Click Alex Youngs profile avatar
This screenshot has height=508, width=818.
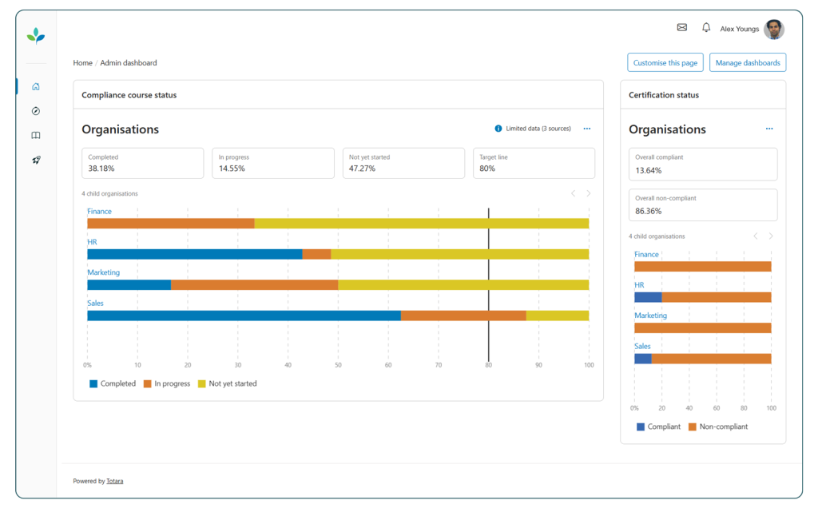tap(773, 30)
